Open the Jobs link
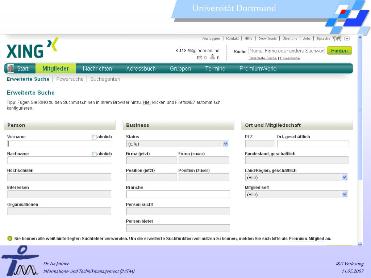 307,38
